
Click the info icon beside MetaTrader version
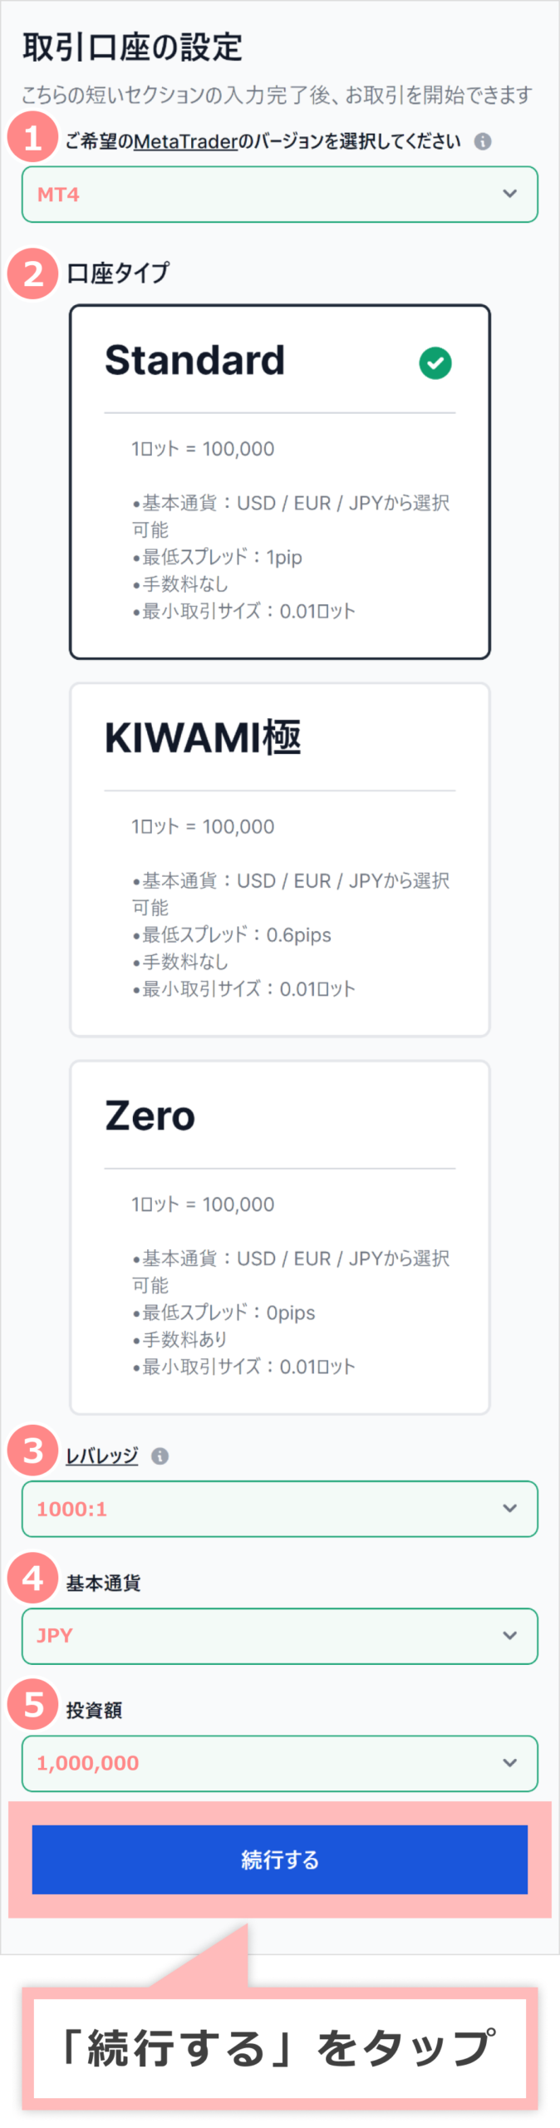[483, 141]
